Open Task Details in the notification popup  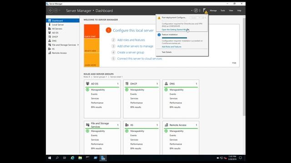point(167,52)
